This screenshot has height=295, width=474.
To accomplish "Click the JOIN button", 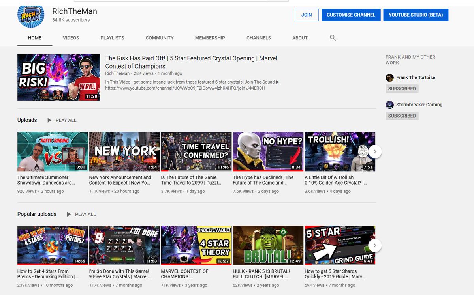I will pyautogui.click(x=307, y=15).
